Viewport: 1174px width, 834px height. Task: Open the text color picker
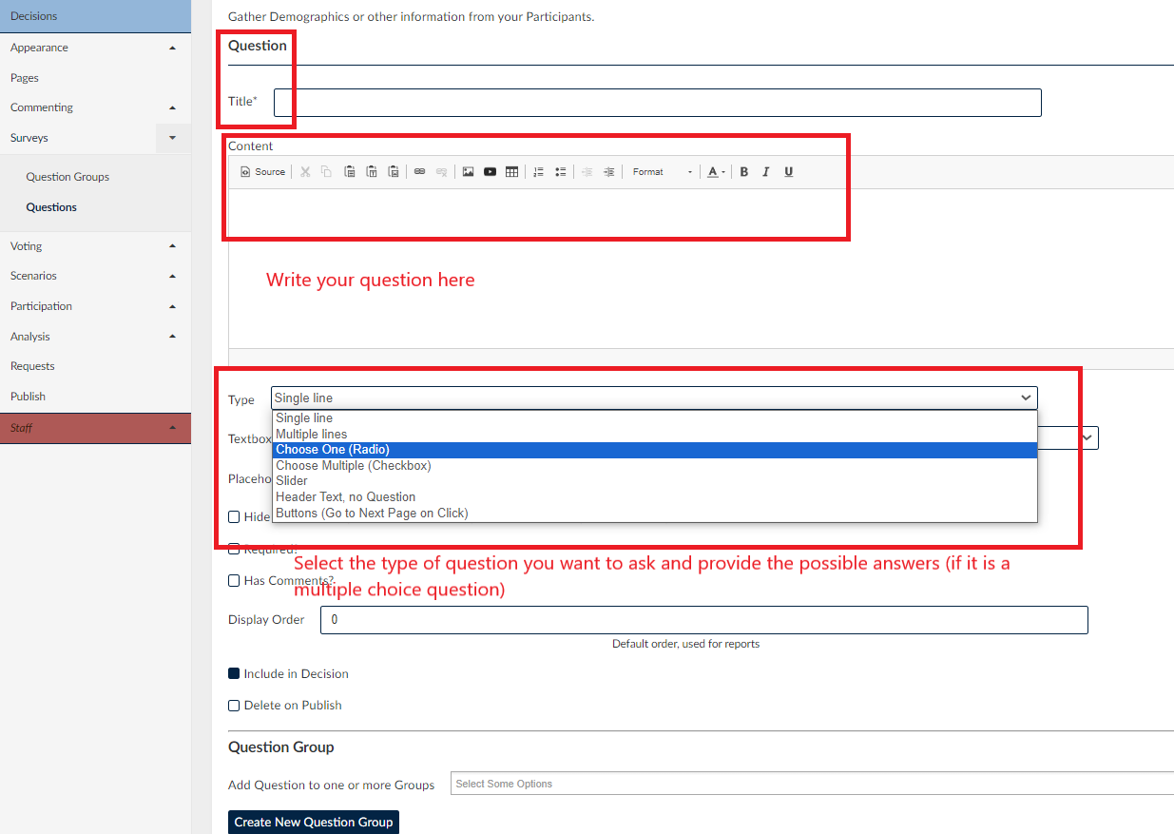click(x=716, y=172)
